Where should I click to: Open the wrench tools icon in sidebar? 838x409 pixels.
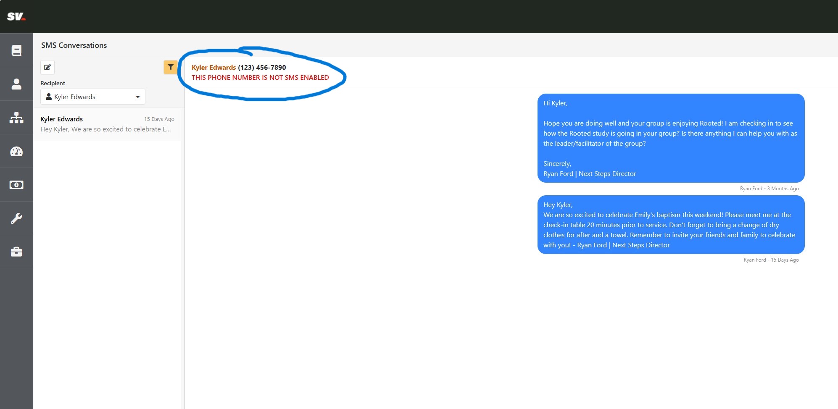(x=16, y=218)
